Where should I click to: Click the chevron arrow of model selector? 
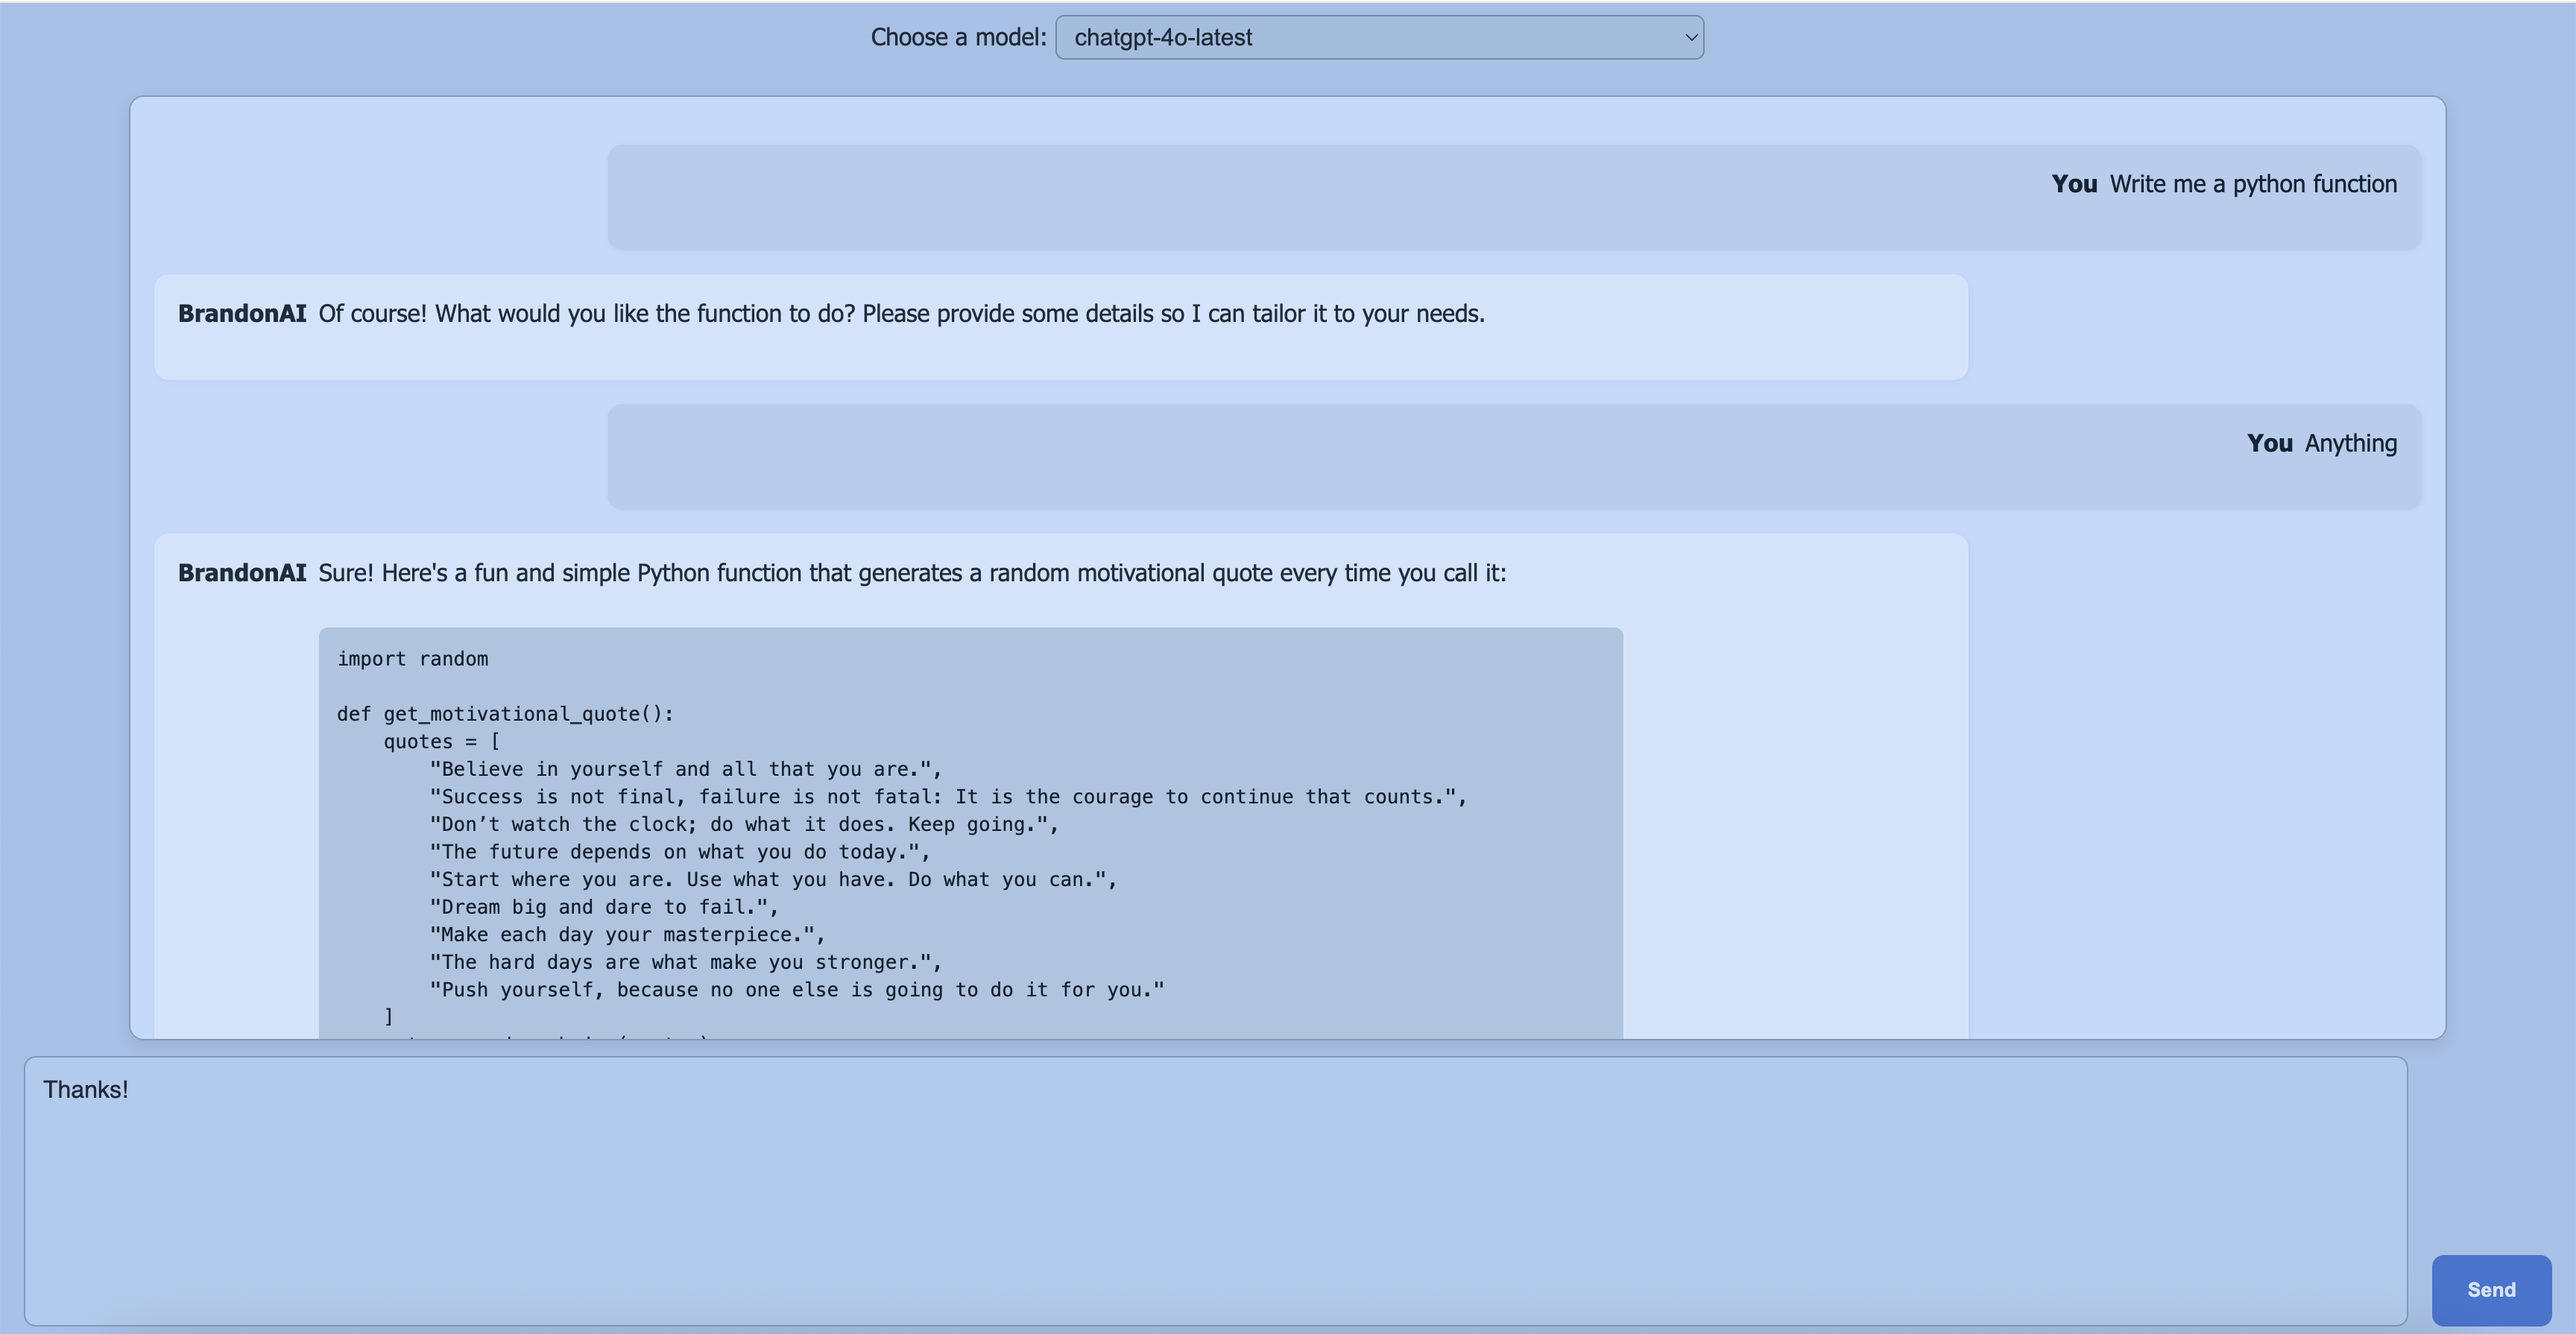[1690, 37]
